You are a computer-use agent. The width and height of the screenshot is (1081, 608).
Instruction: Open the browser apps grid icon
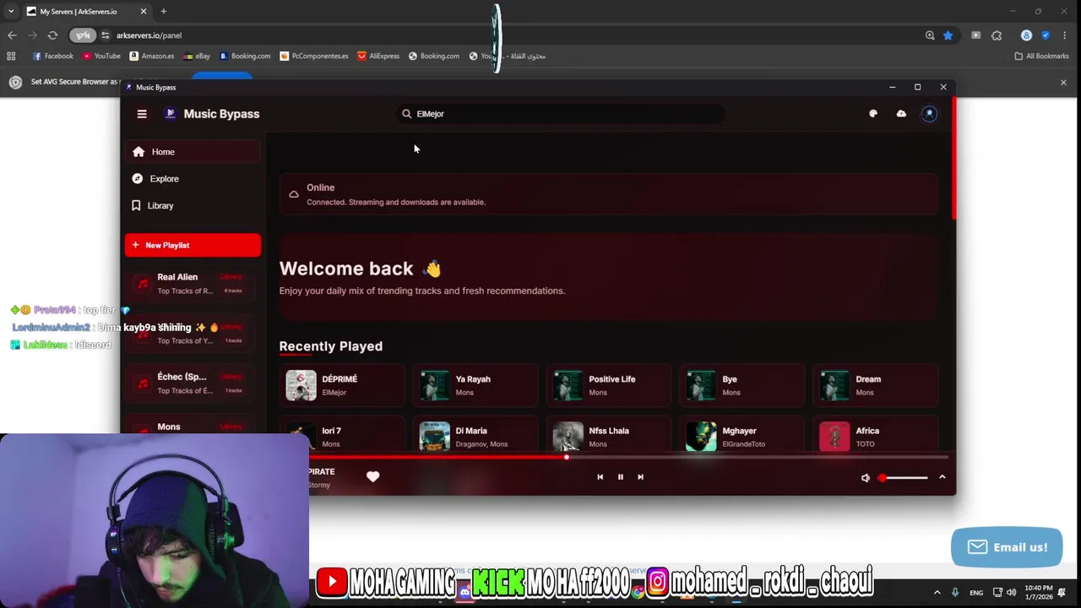pyautogui.click(x=11, y=56)
